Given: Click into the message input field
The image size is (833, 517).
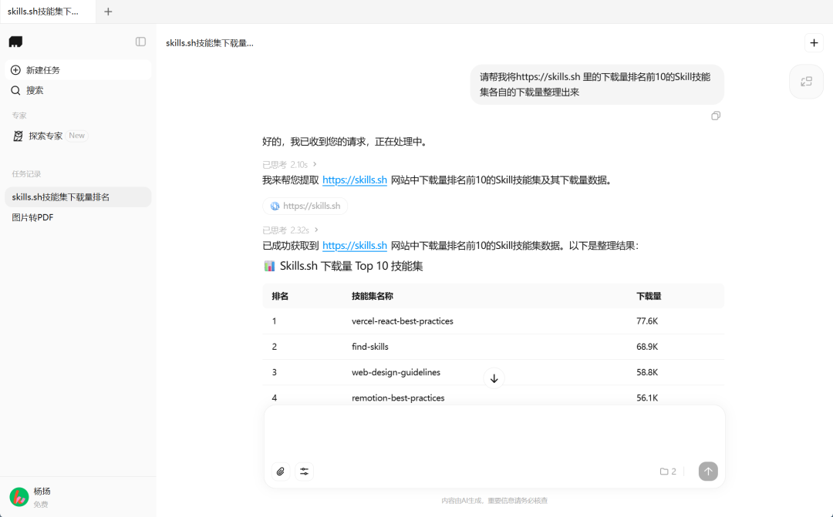Looking at the screenshot, I should 494,433.
